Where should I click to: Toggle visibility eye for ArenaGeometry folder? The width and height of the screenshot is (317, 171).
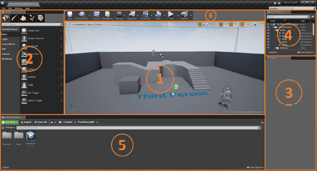click(x=268, y=27)
